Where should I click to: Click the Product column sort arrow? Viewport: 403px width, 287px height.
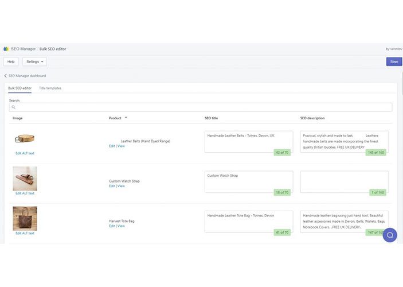pyautogui.click(x=126, y=118)
